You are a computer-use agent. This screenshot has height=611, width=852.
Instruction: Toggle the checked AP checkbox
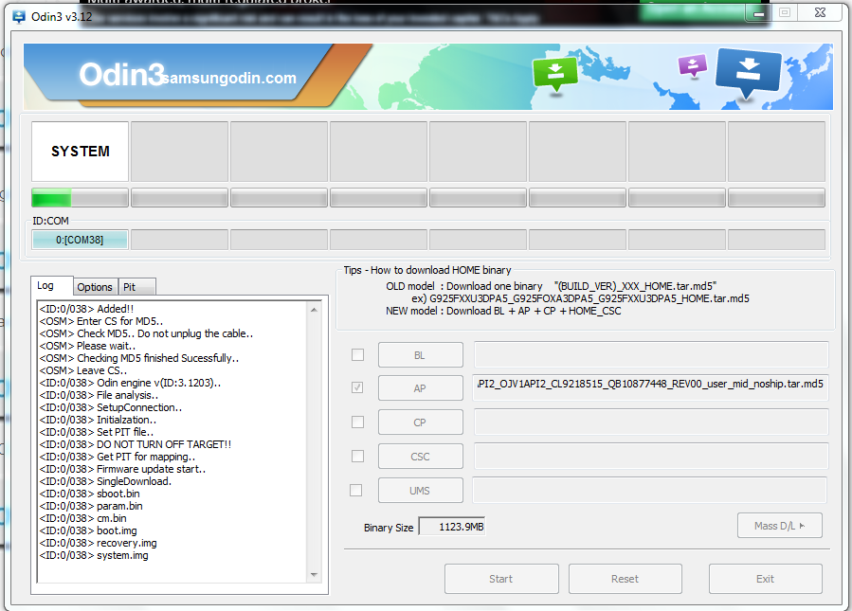[x=357, y=387]
